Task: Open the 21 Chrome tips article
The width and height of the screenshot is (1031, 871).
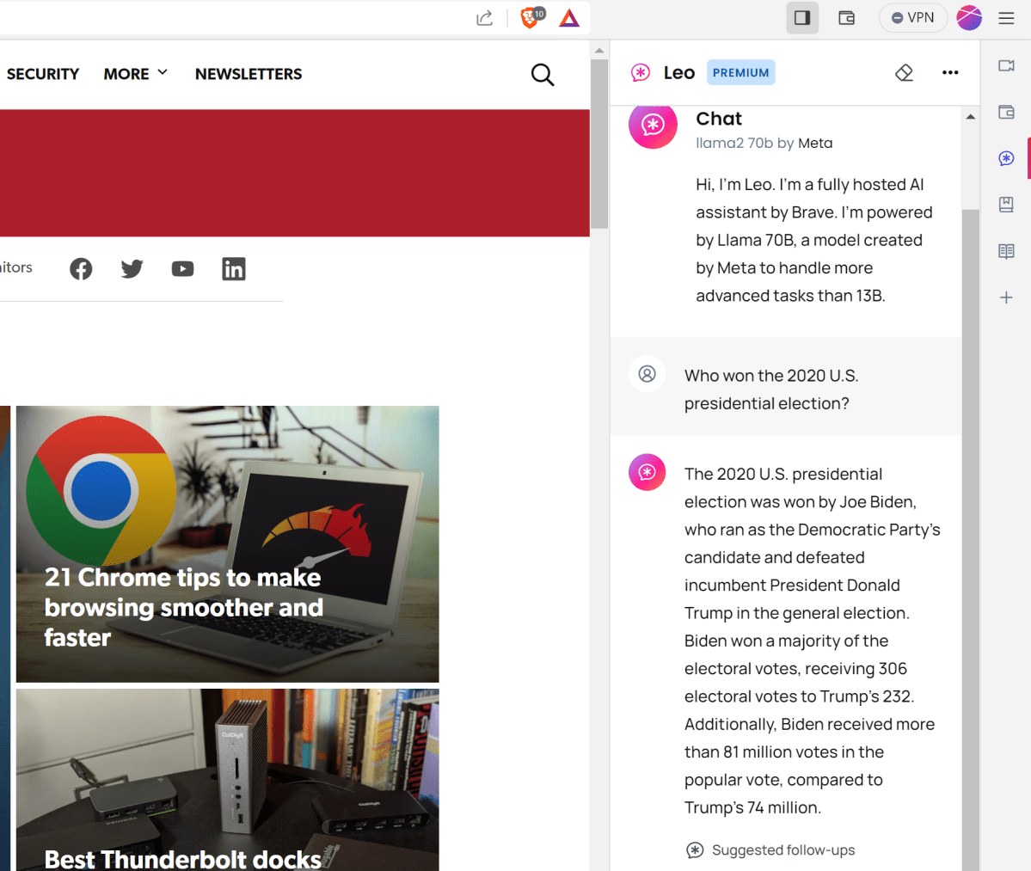Action: pos(228,543)
